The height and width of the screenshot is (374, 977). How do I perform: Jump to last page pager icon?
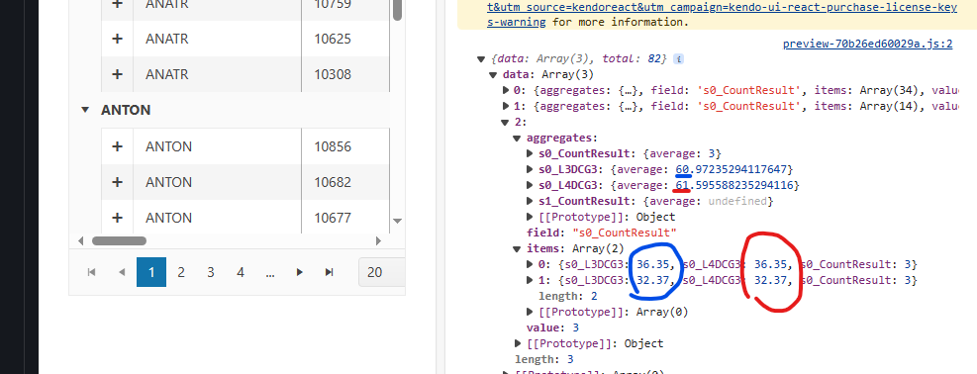[x=330, y=272]
